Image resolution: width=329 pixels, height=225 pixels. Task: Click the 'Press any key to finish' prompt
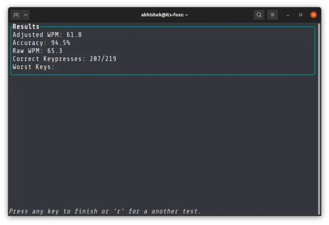pyautogui.click(x=105, y=211)
